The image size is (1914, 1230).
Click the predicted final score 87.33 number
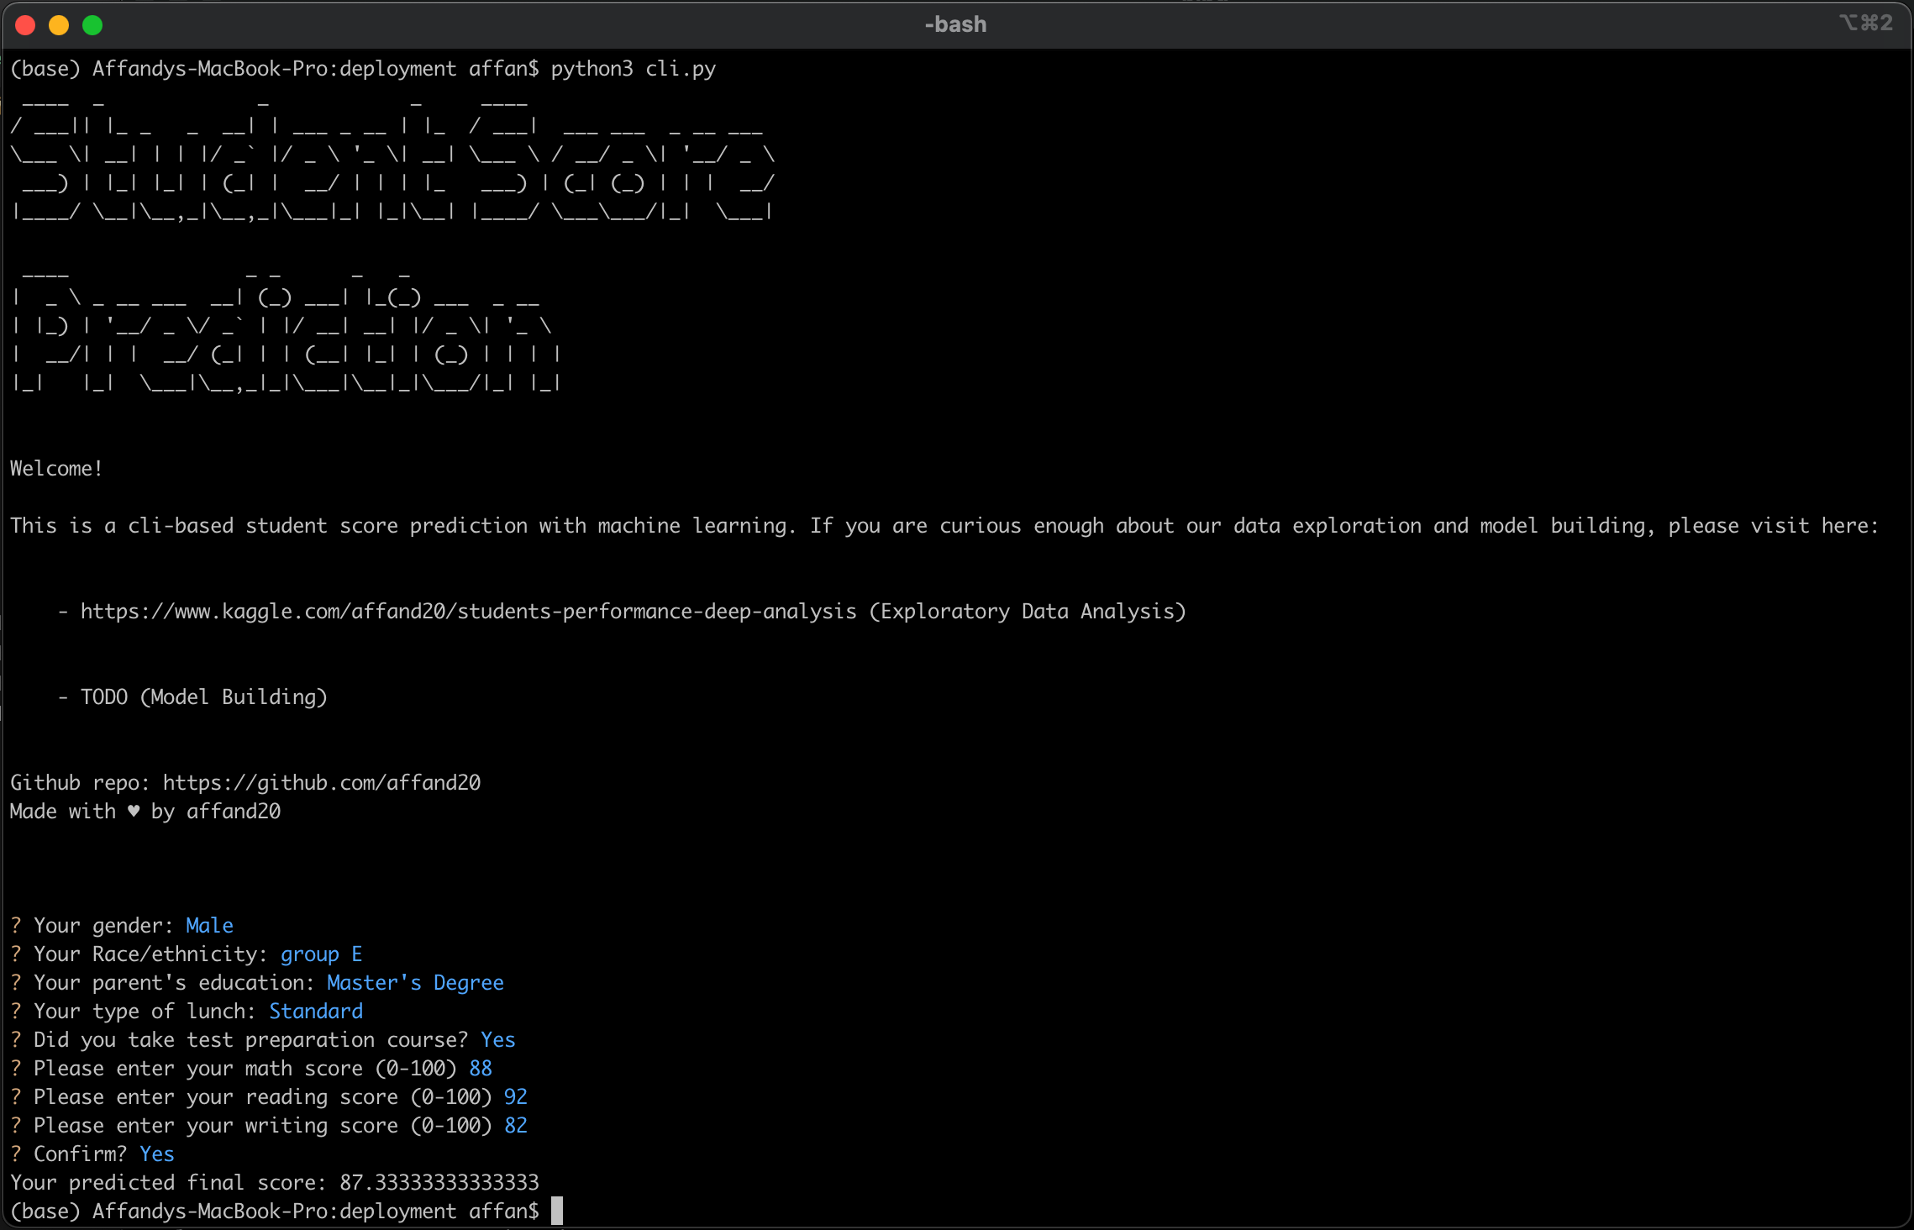[x=439, y=1182]
